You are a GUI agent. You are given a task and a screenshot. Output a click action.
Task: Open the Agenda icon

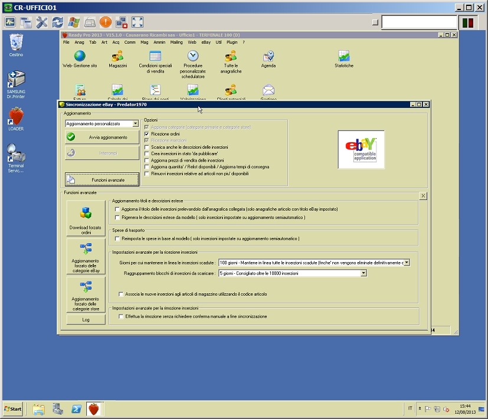268,56
